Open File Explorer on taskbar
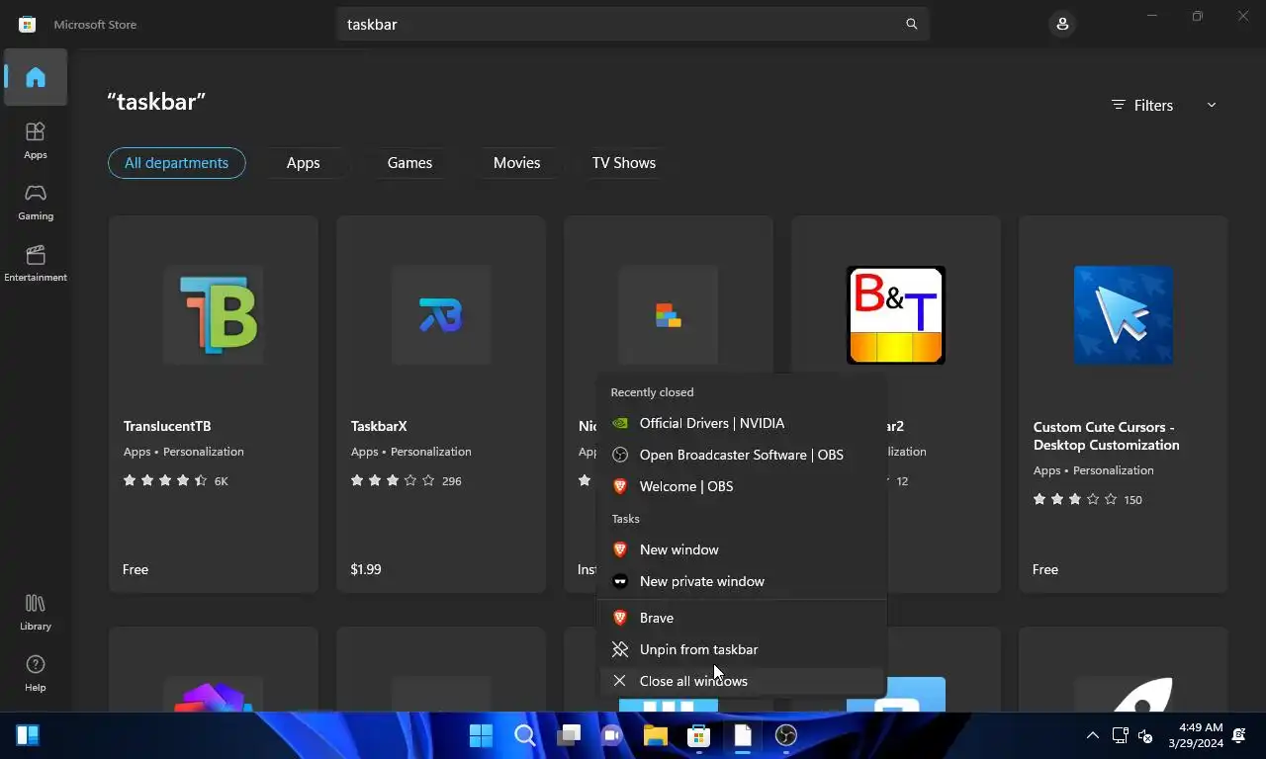This screenshot has width=1266, height=759. coord(656,735)
